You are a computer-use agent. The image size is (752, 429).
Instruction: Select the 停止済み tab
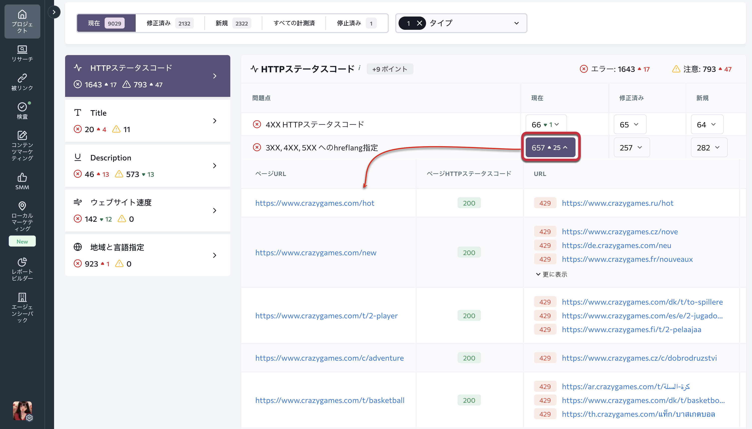pos(356,23)
